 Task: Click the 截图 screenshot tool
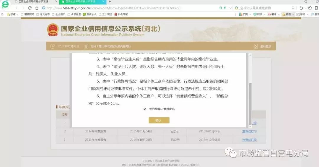click(x=287, y=14)
